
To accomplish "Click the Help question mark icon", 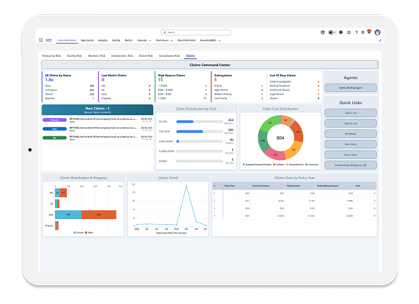I will click(356, 32).
